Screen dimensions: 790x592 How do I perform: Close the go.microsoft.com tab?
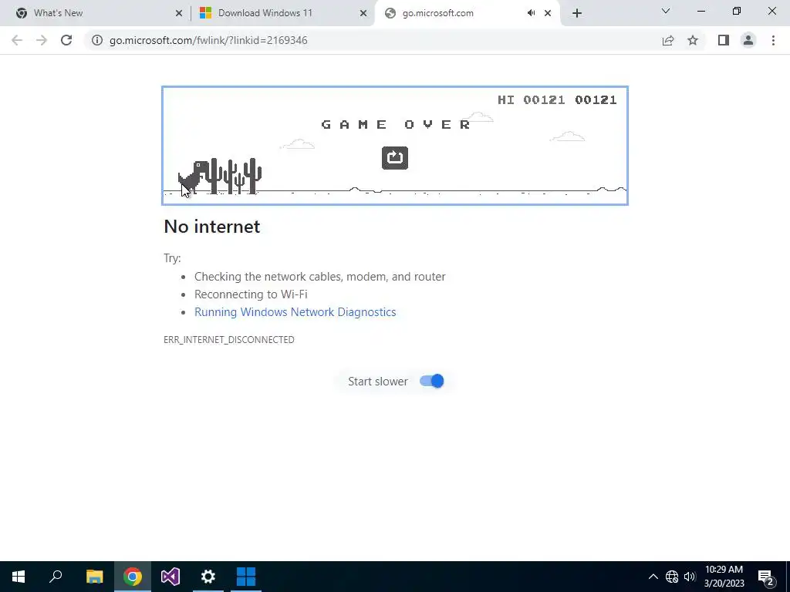548,13
